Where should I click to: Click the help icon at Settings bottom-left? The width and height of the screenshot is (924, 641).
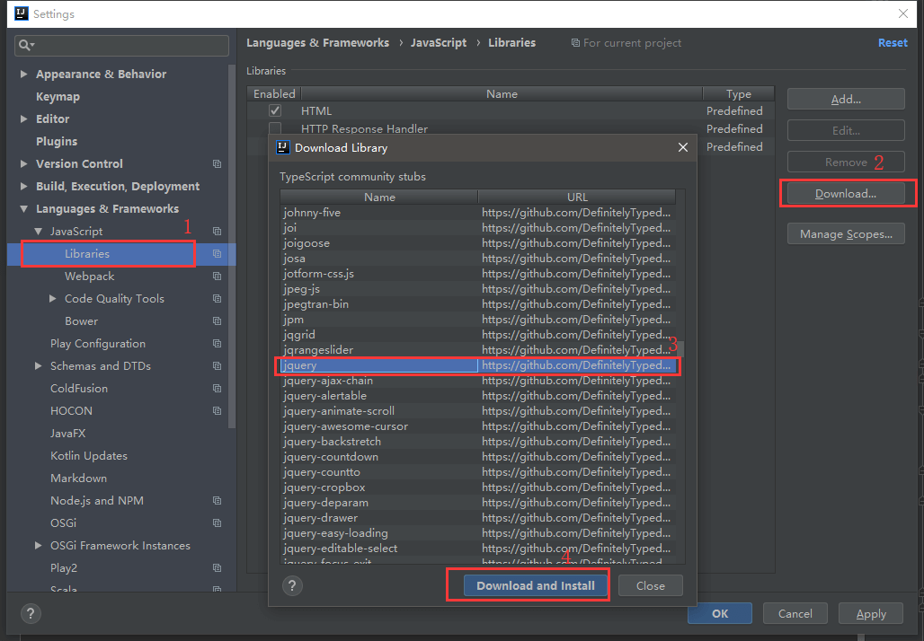click(31, 613)
